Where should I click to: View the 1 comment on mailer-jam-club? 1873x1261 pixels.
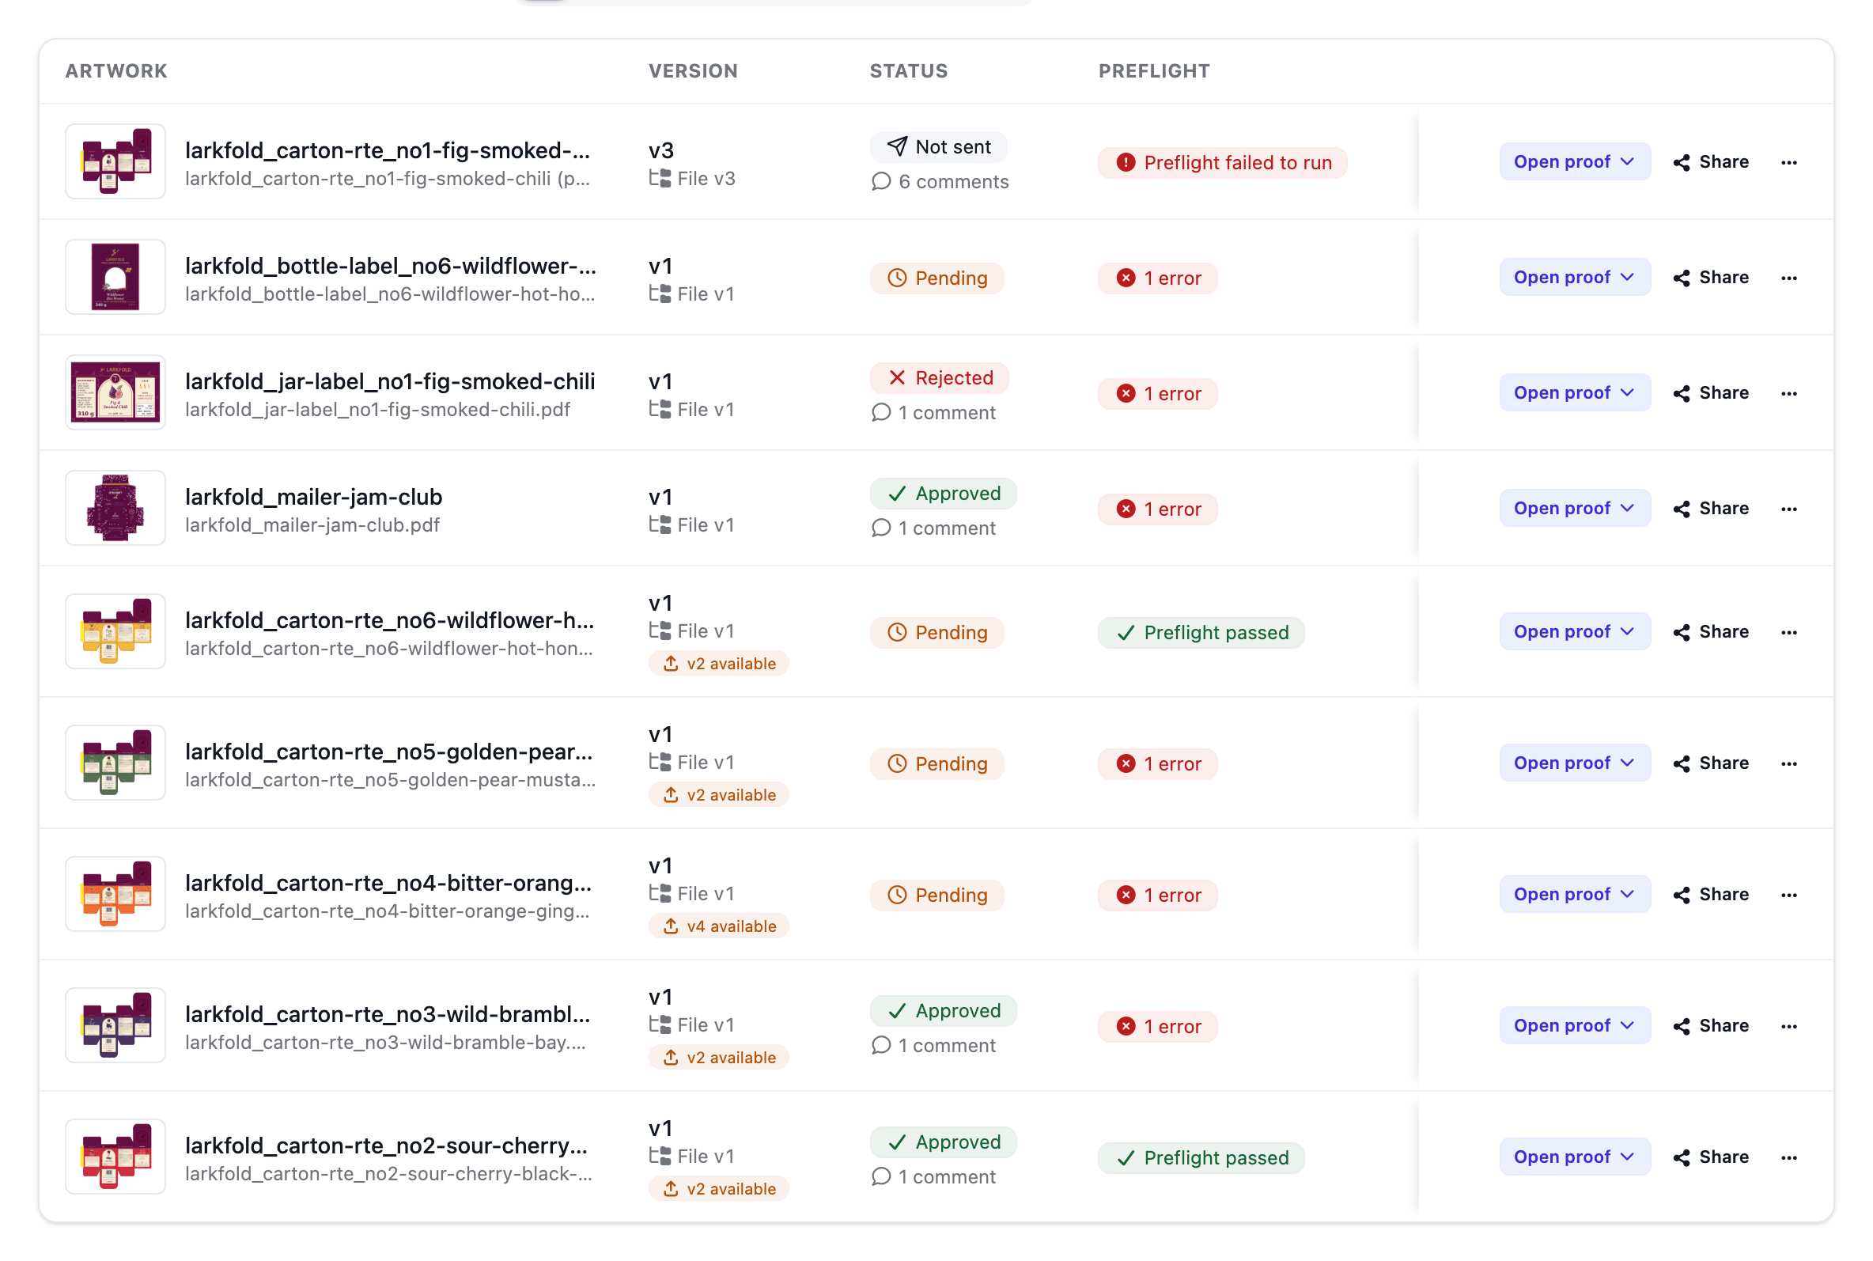click(x=933, y=528)
